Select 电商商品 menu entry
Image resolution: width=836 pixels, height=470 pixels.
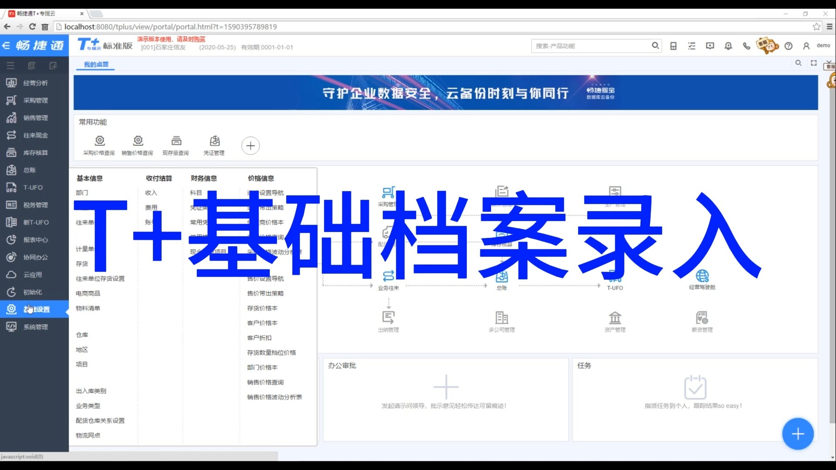pos(88,293)
